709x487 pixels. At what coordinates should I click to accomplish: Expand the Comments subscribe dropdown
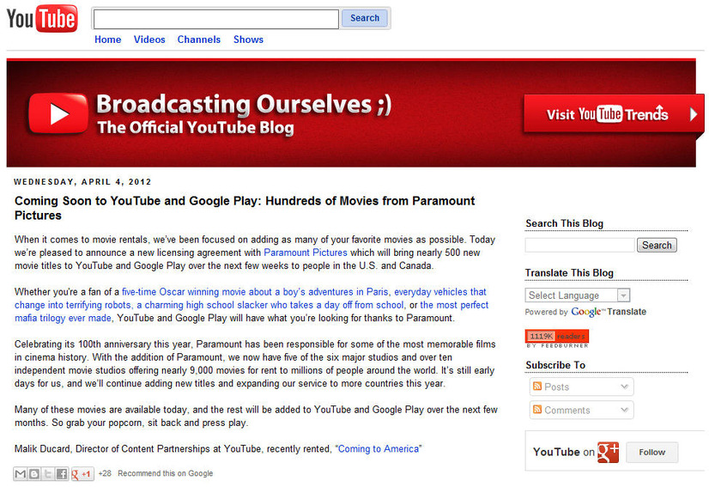pos(579,411)
